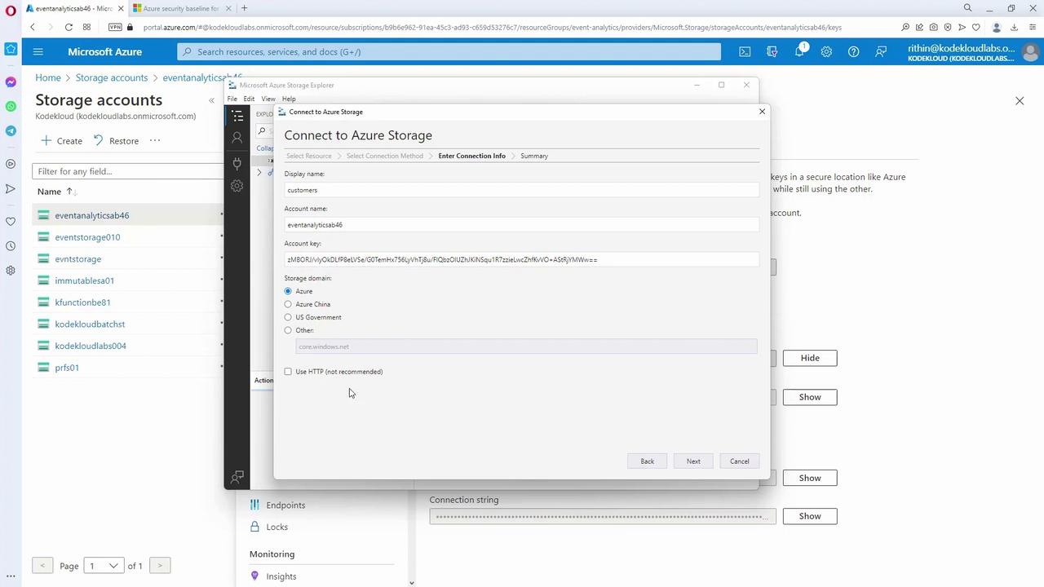The width and height of the screenshot is (1044, 587).
Task: Open a new browser tab
Action: (244, 8)
